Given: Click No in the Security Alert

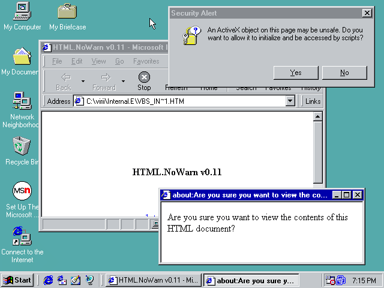Looking at the screenshot, I should pos(344,73).
